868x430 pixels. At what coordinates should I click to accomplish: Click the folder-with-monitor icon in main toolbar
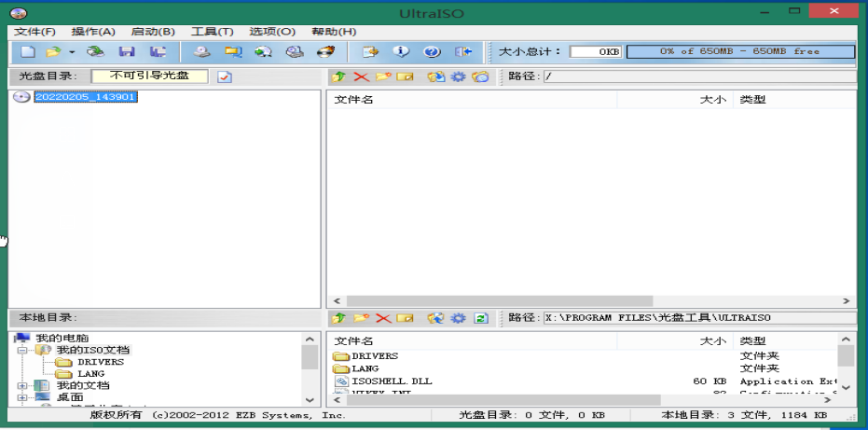click(x=233, y=52)
